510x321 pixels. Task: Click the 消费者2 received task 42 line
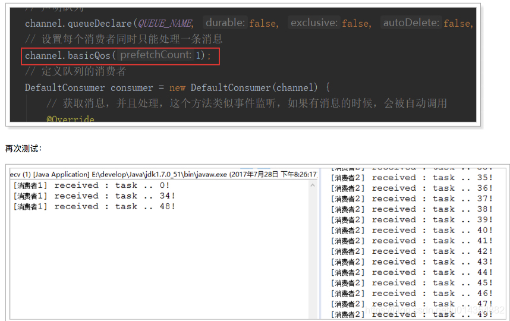click(412, 251)
